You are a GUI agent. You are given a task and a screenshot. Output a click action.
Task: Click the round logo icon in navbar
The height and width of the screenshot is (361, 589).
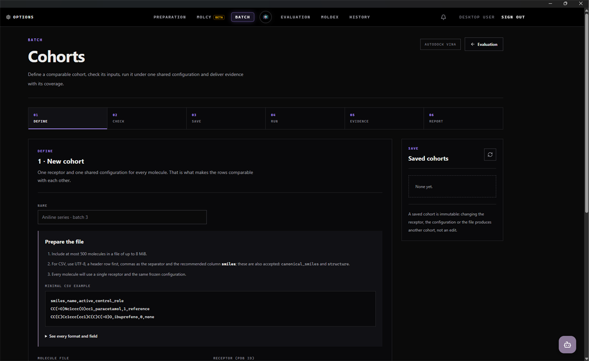tap(266, 17)
